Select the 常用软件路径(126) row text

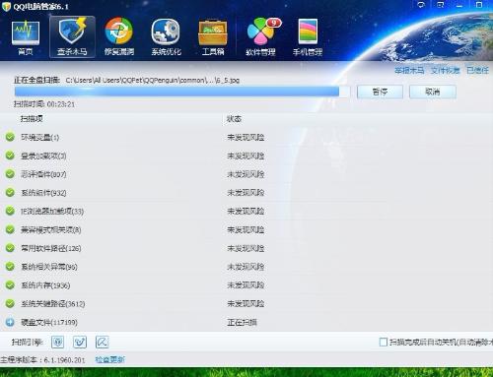pos(51,248)
